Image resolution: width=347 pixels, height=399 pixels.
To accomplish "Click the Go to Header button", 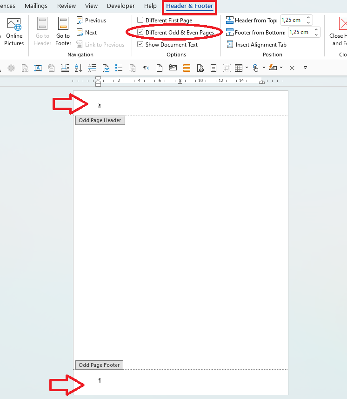I will [x=42, y=32].
